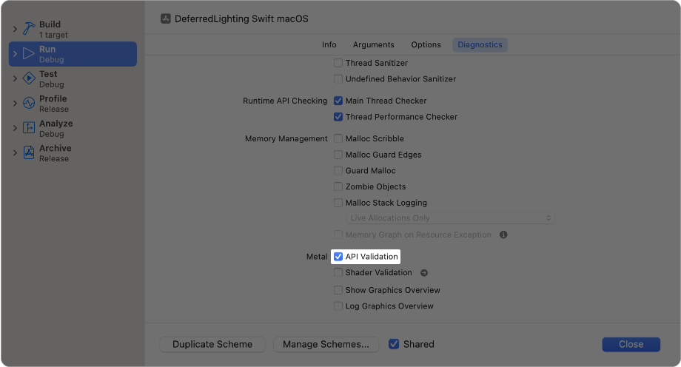Enable the Show Graphics Overview checkbox
Image resolution: width=681 pixels, height=367 pixels.
pos(338,290)
